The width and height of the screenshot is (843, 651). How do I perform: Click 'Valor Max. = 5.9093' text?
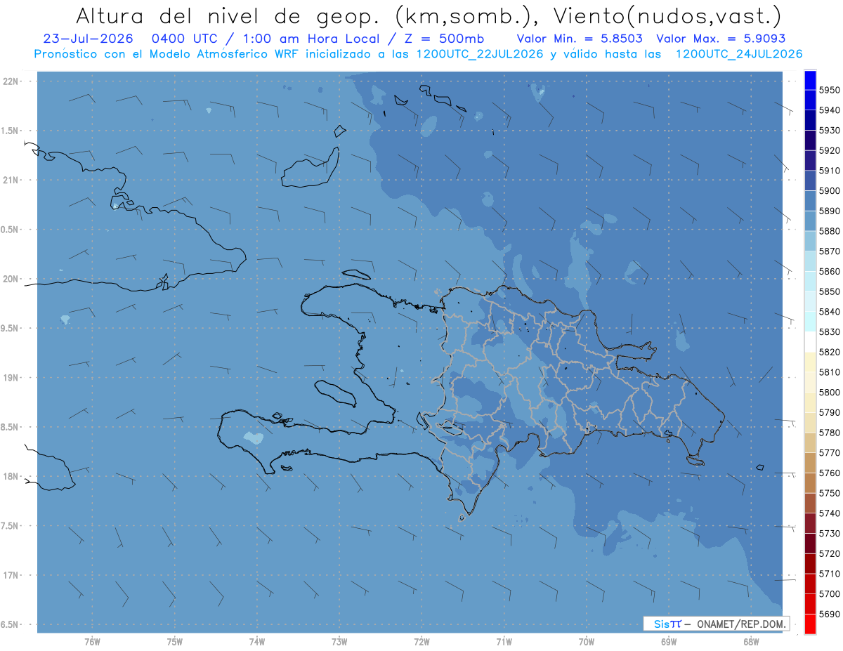click(x=721, y=39)
